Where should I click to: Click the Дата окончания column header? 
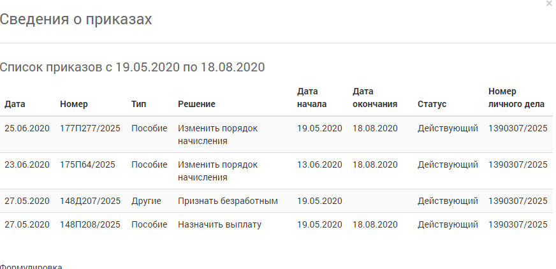(x=375, y=98)
